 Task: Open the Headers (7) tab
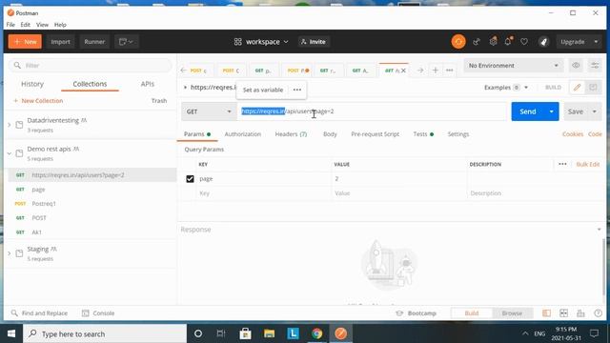point(291,134)
